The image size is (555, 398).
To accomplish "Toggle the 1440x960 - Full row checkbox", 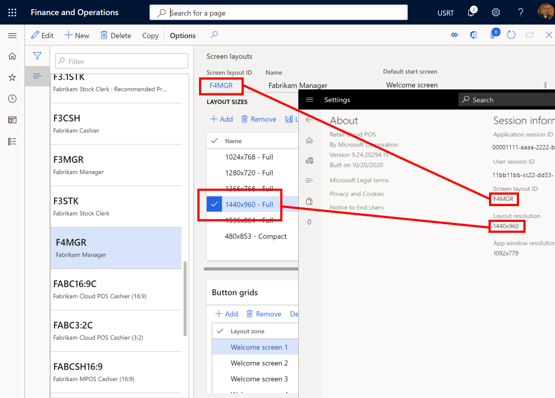I will [x=214, y=204].
